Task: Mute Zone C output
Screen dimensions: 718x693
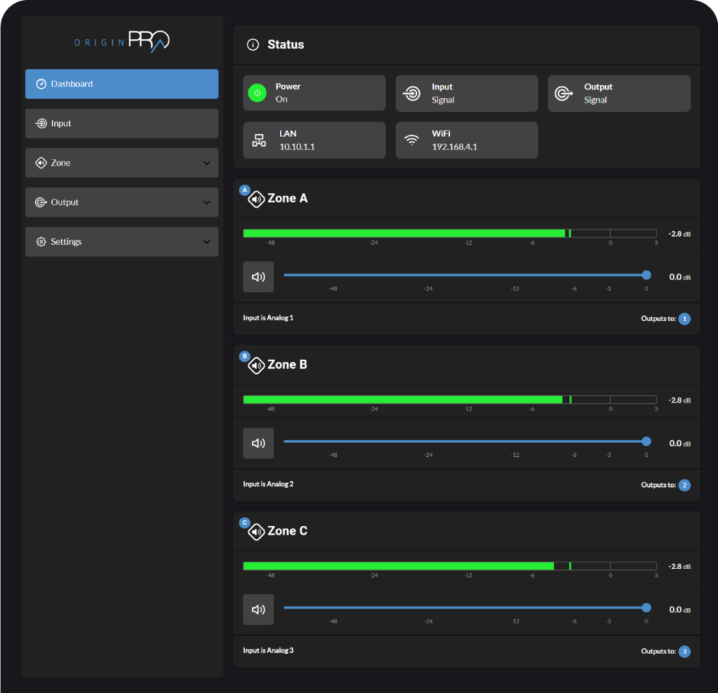Action: tap(258, 609)
